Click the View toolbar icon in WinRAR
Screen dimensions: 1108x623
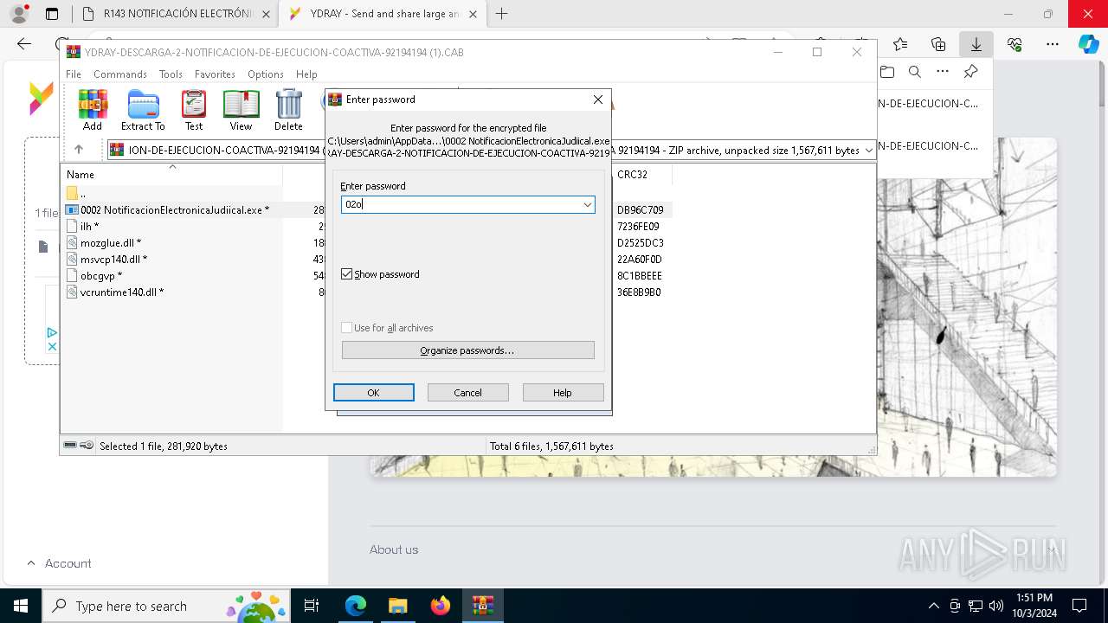click(x=241, y=110)
